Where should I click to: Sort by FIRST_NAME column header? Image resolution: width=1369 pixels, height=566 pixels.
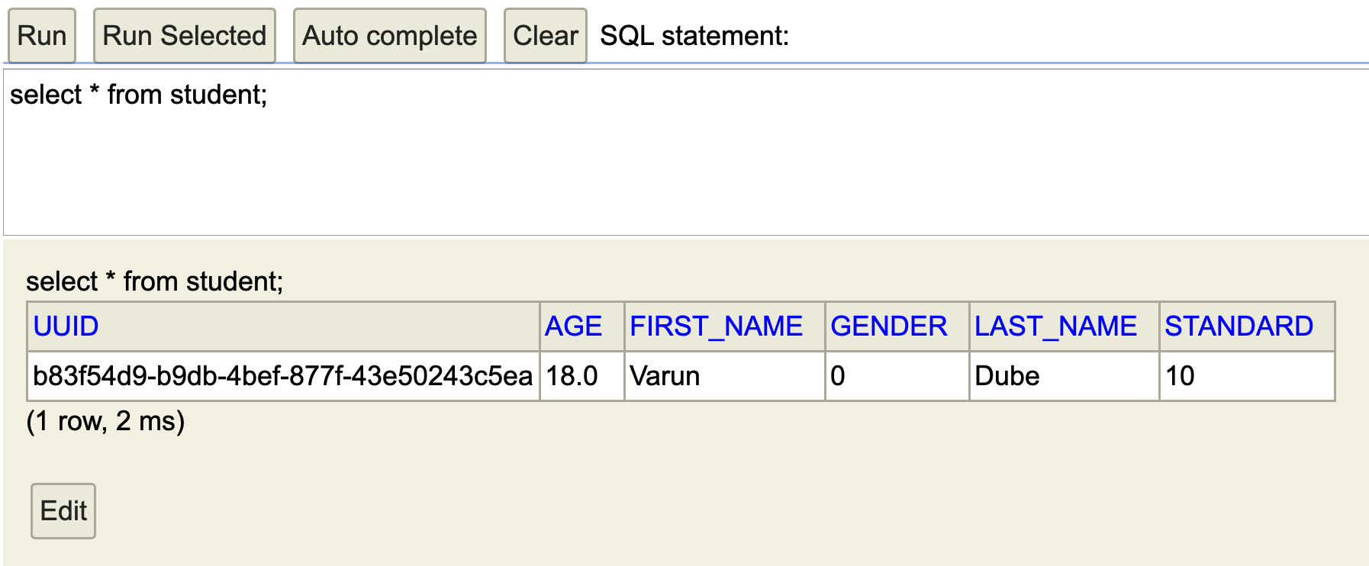point(716,326)
